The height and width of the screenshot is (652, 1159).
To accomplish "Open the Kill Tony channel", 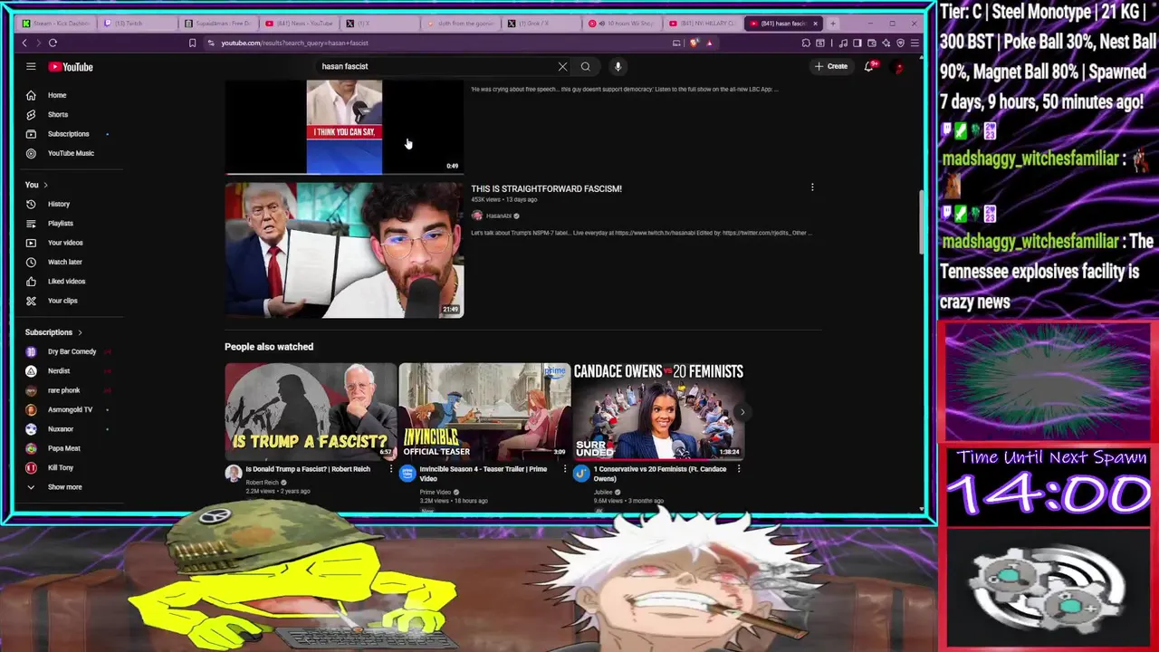I will 61,467.
